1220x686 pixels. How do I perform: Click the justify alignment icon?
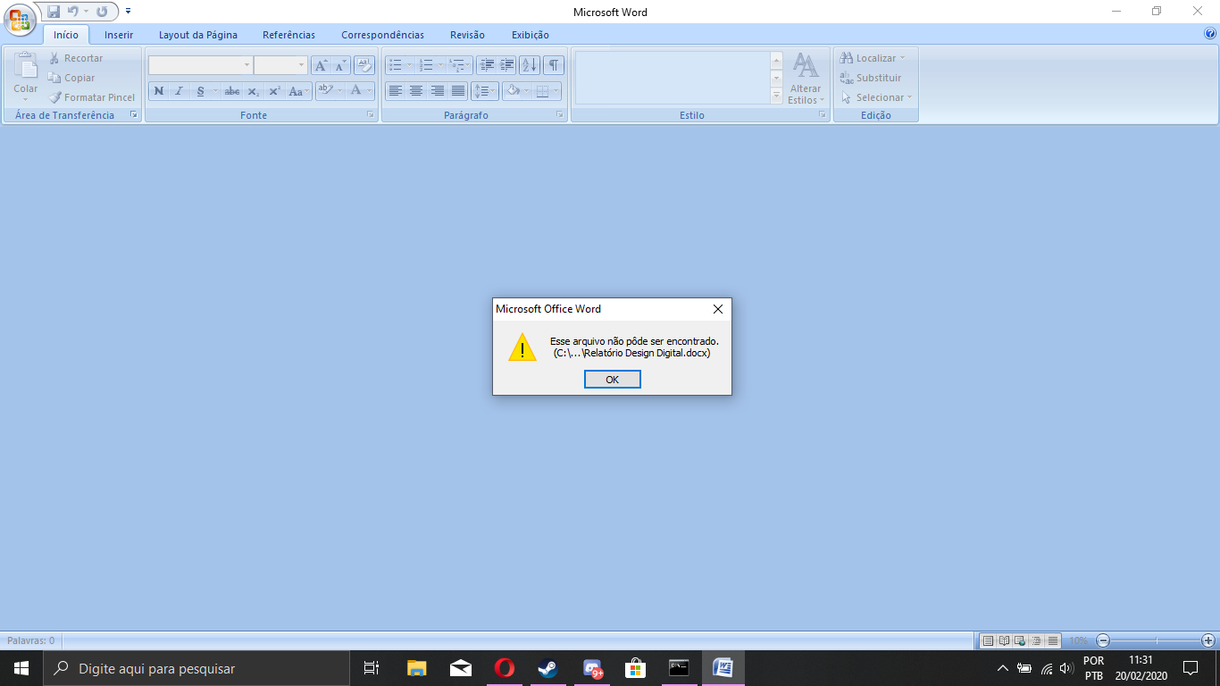[457, 90]
